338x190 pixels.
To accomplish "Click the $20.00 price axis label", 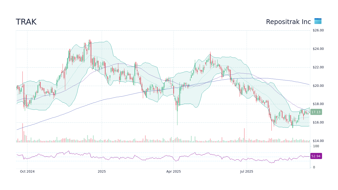I will coord(318,86).
